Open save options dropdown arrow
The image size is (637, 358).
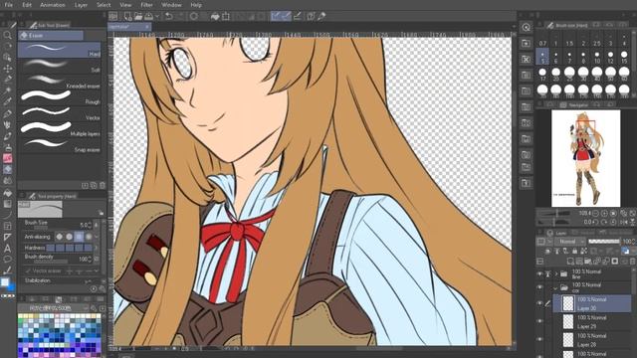[157, 16]
